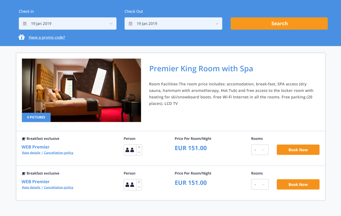Viewport: 341px width, 216px height.
Task: Click the two-person icon in first rate row
Action: coord(130,150)
